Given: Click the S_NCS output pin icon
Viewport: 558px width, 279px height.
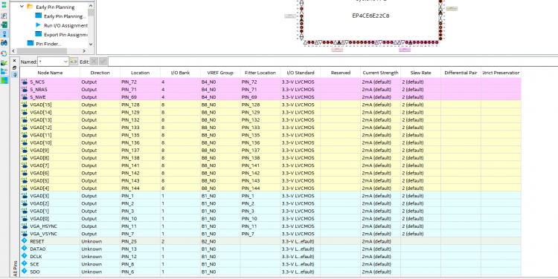Looking at the screenshot, I should pos(25,82).
